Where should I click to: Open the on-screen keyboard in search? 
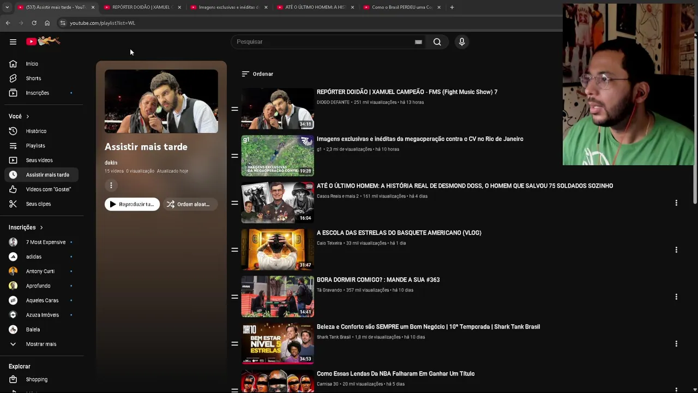418,42
